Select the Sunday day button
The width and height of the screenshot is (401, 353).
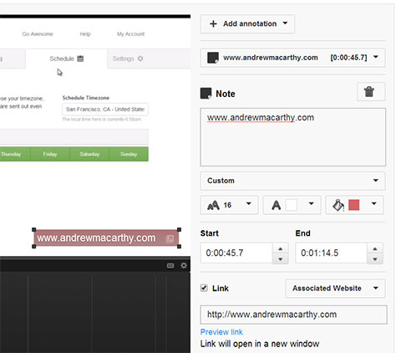click(x=129, y=154)
